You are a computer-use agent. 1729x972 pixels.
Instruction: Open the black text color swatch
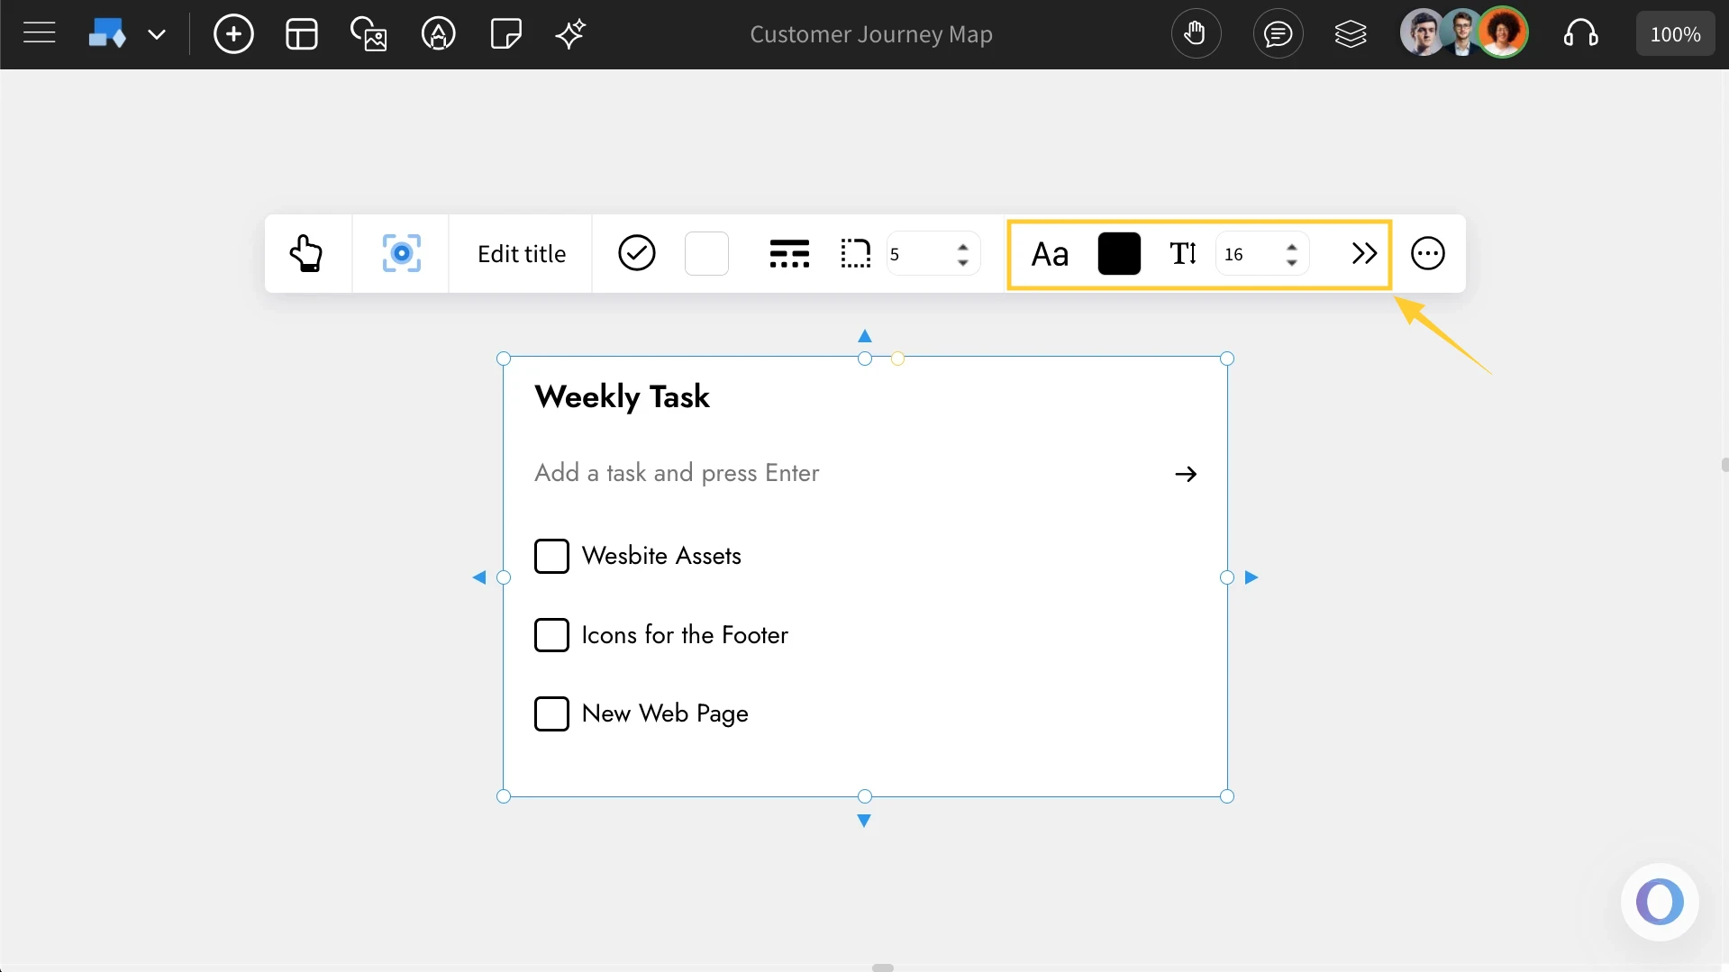click(1119, 253)
